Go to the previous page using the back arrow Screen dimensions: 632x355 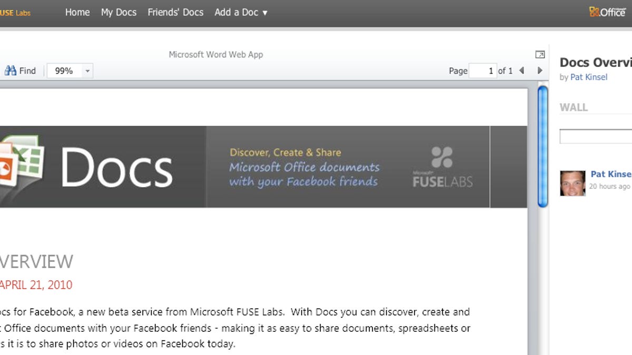tap(521, 70)
